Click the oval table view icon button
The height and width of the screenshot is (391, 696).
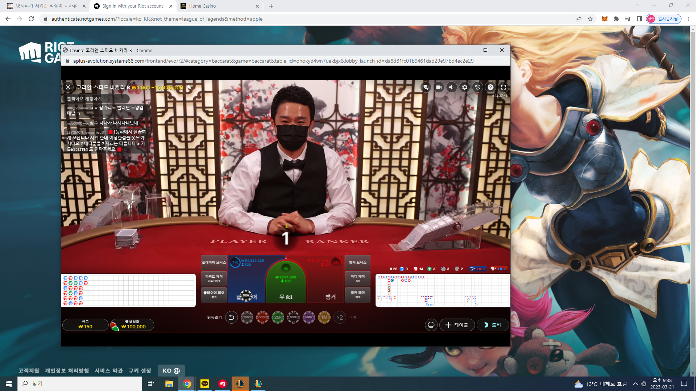[431, 325]
